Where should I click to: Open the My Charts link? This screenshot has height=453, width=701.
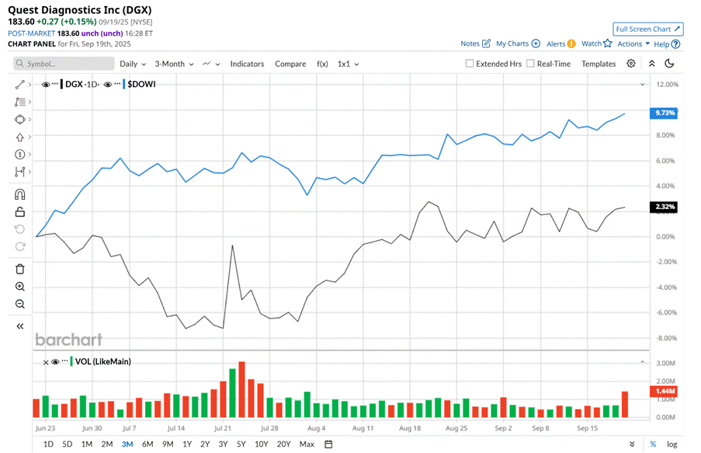[x=512, y=44]
